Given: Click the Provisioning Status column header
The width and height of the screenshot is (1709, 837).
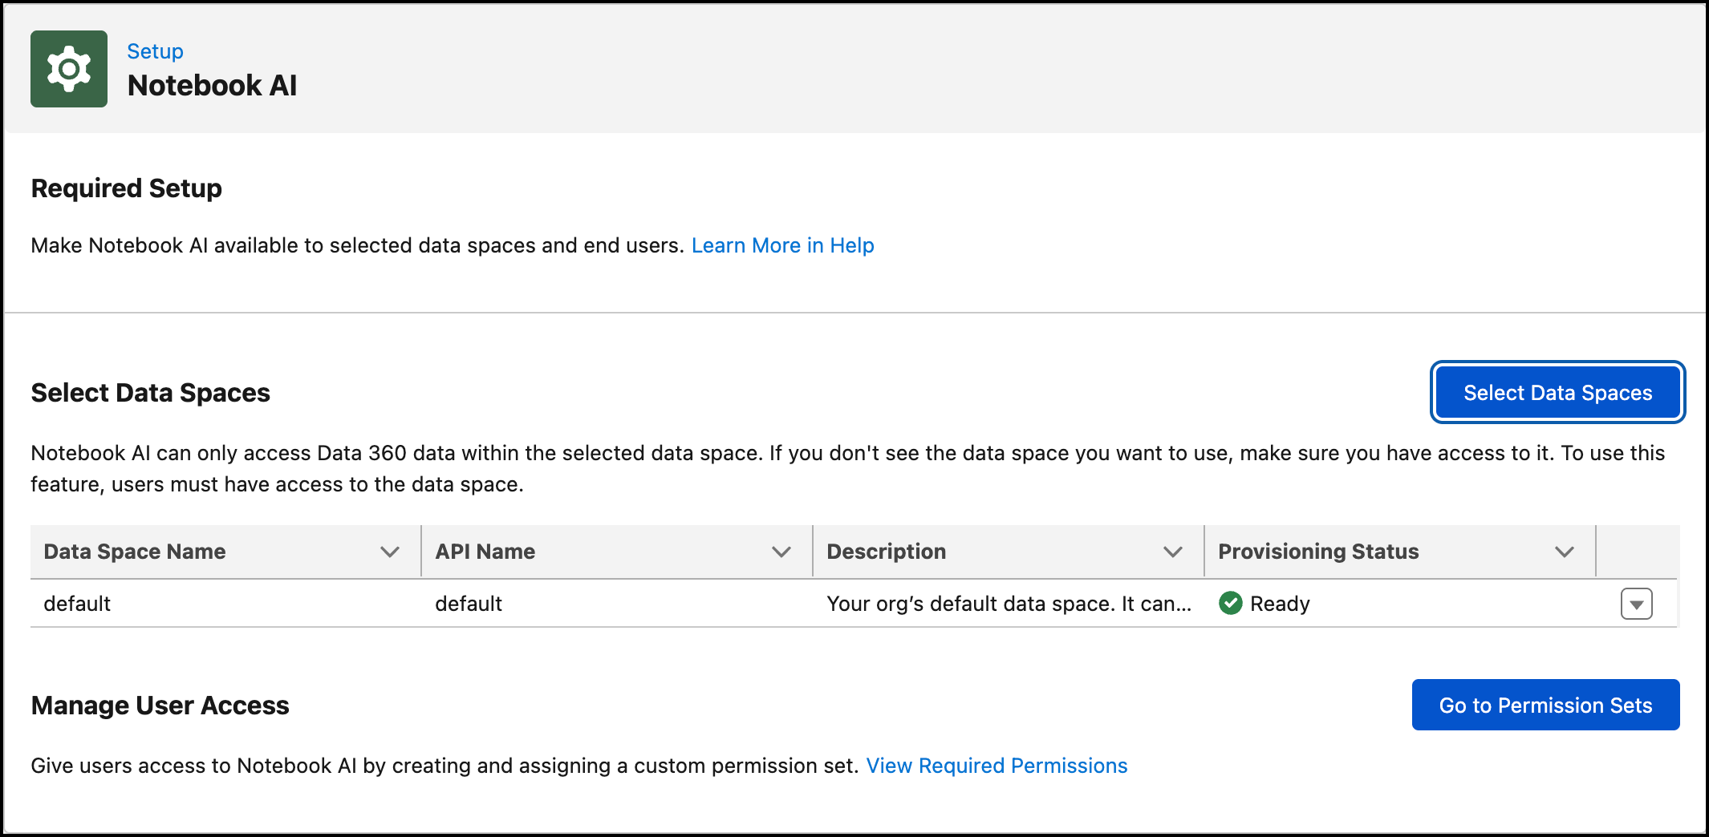Looking at the screenshot, I should click(x=1400, y=552).
